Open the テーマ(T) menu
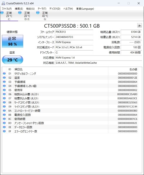The height and width of the screenshot is (175, 144). (42, 9)
